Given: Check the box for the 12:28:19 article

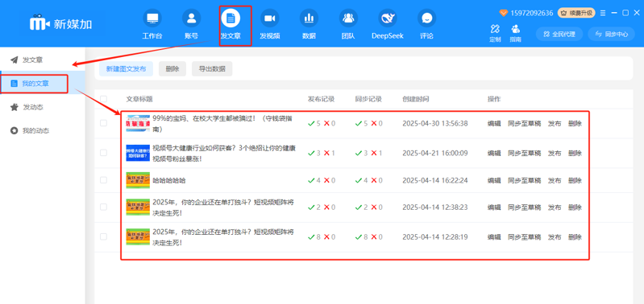Looking at the screenshot, I should [103, 236].
